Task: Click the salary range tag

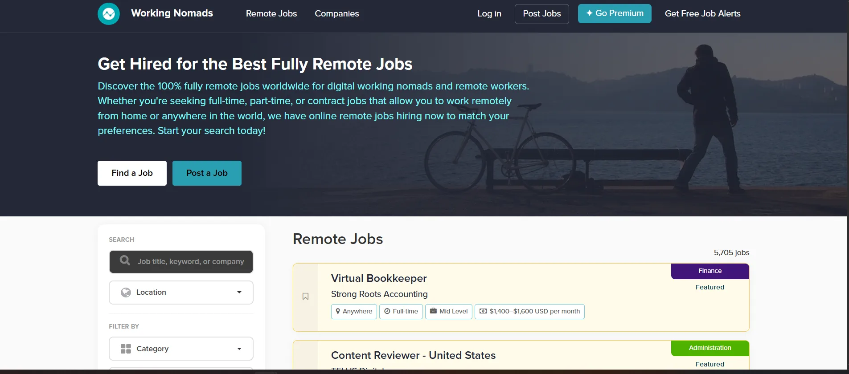Action: click(x=529, y=312)
